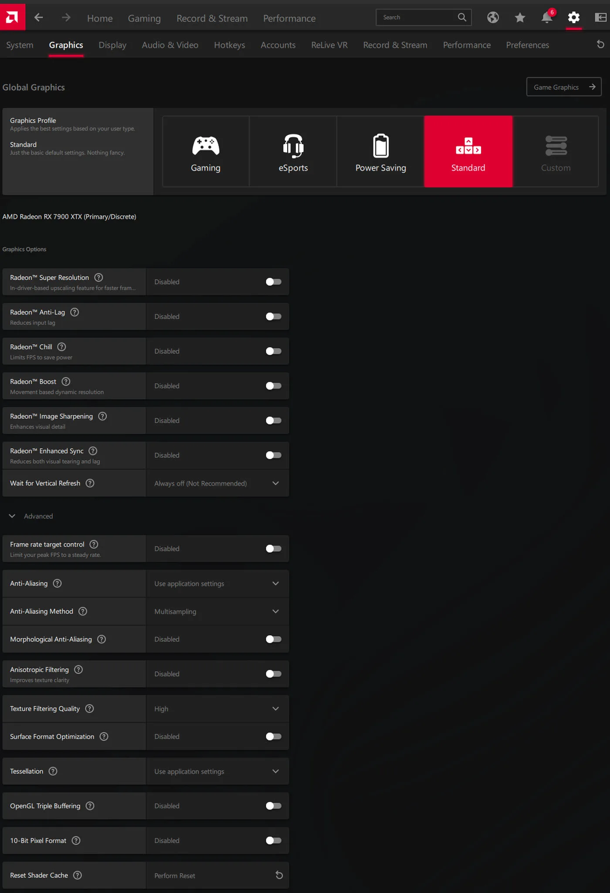The width and height of the screenshot is (610, 893).
Task: Switch to the ReLive VR tab
Action: [x=329, y=45]
